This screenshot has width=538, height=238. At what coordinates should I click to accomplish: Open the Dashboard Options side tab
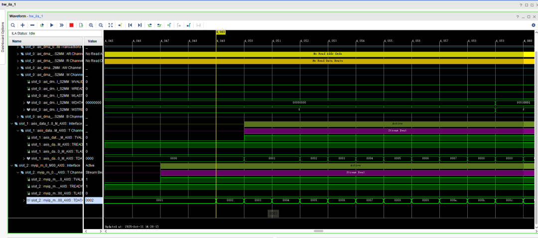point(2,37)
